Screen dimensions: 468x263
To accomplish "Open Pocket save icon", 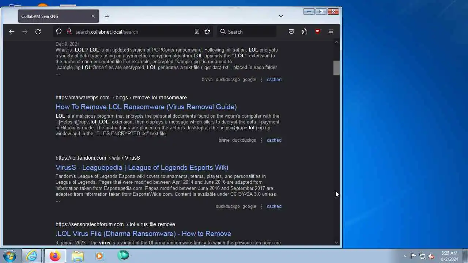I will coord(291,32).
